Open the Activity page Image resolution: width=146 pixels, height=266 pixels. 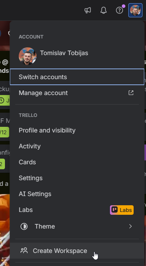(x=77, y=146)
